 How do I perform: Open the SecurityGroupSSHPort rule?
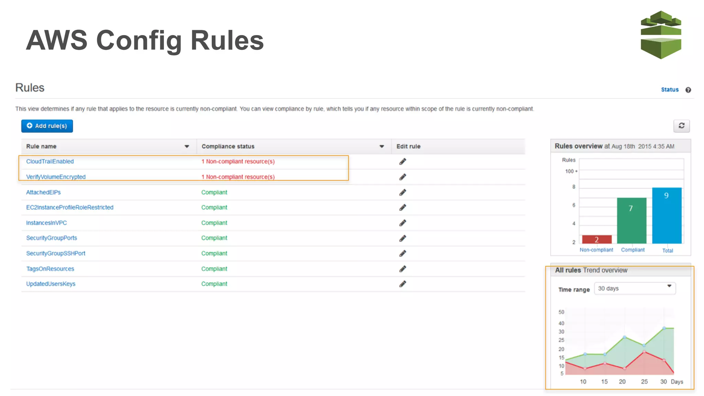coord(56,253)
